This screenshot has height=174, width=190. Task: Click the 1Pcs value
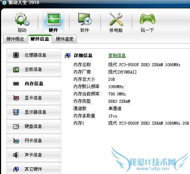(112, 116)
